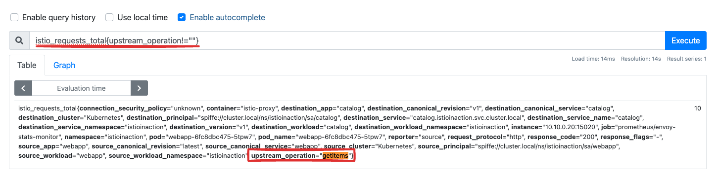Click the 'Load time: 14ms' text
718x178 pixels.
pyautogui.click(x=593, y=59)
